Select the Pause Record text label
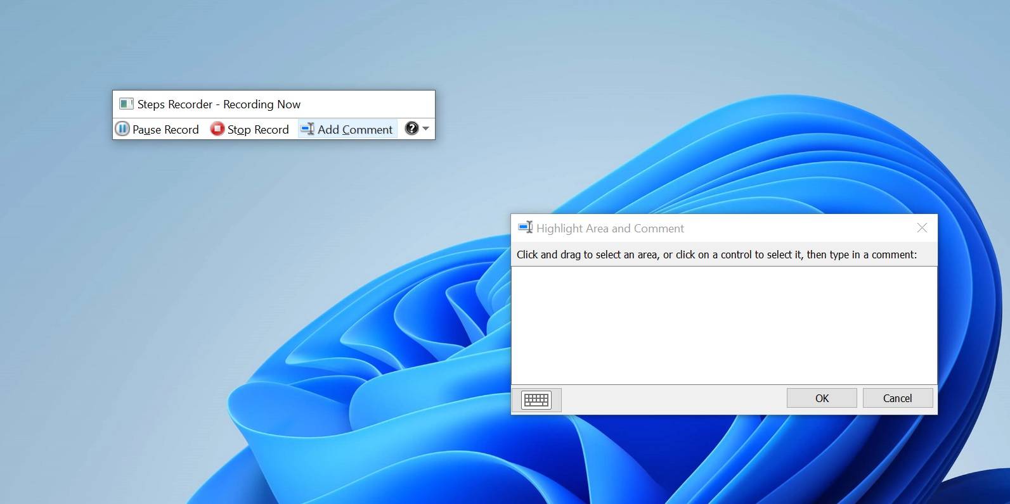 [x=165, y=130]
